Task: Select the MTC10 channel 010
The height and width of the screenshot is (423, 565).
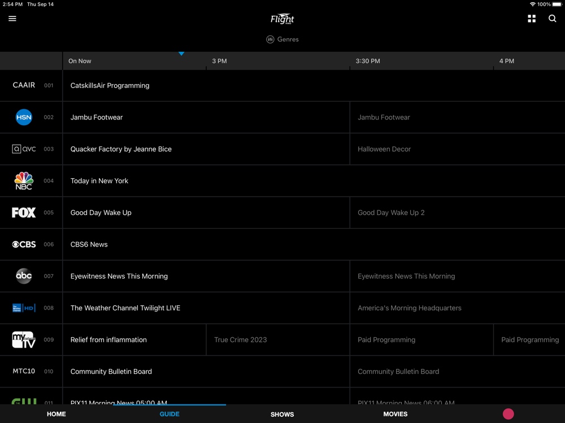Action: coord(31,371)
